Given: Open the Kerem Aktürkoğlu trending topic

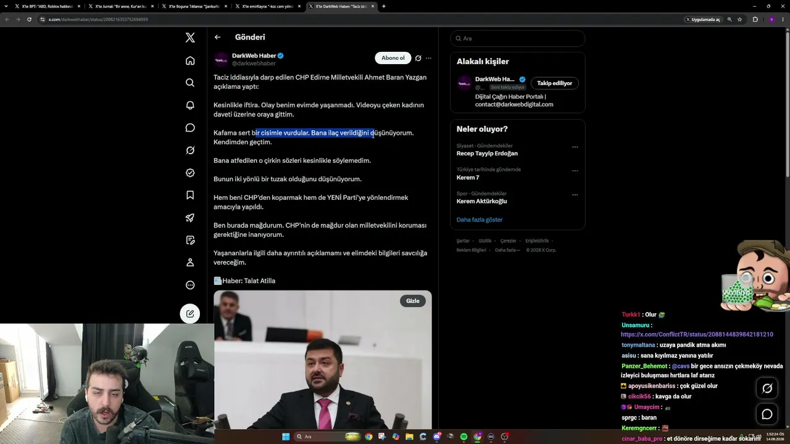Looking at the screenshot, I should (x=481, y=201).
